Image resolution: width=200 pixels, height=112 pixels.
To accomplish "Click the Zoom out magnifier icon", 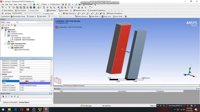I will pyautogui.click(x=54, y=7).
